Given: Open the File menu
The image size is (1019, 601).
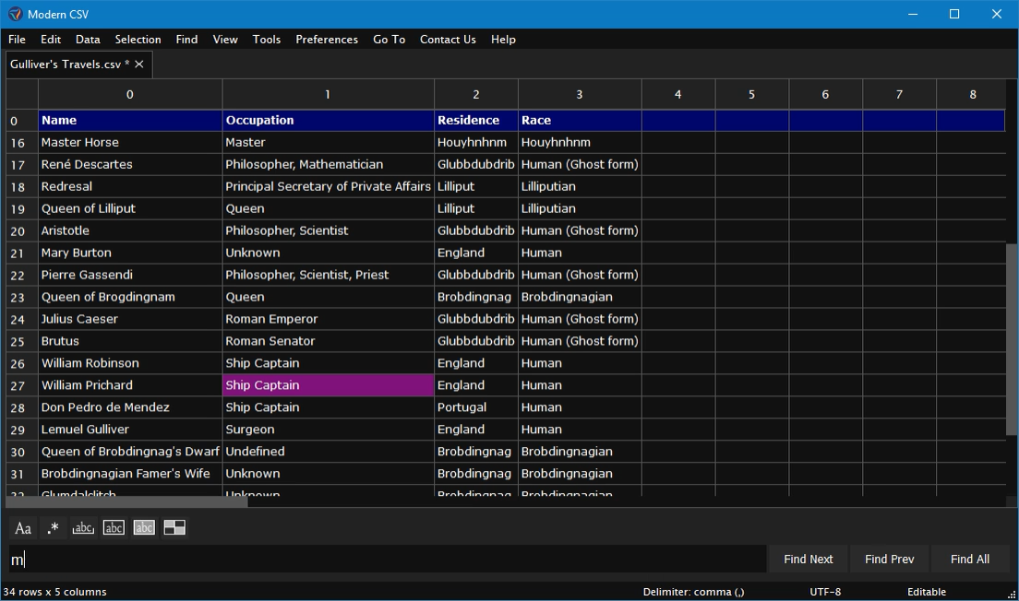Looking at the screenshot, I should [x=17, y=40].
